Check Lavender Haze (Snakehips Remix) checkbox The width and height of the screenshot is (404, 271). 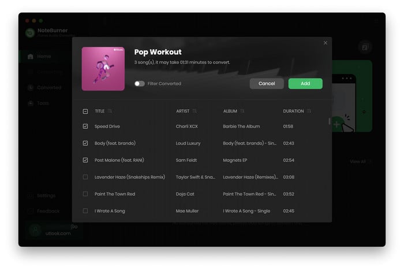click(x=85, y=177)
